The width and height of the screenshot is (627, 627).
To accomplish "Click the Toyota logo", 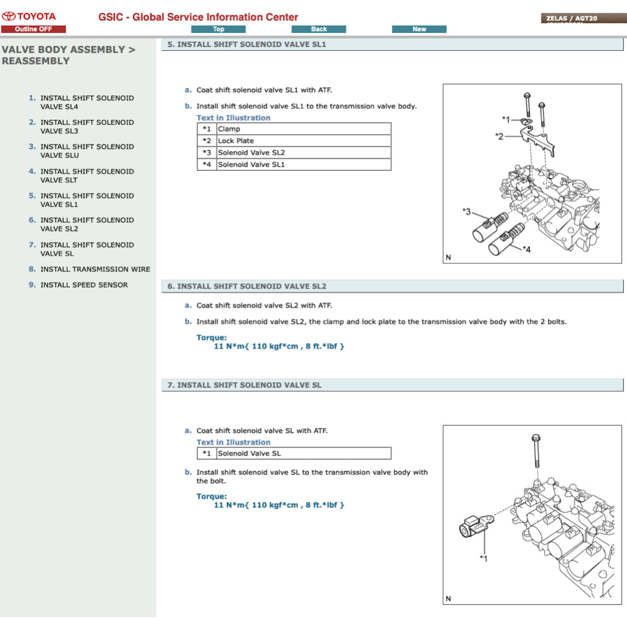I will tap(29, 16).
